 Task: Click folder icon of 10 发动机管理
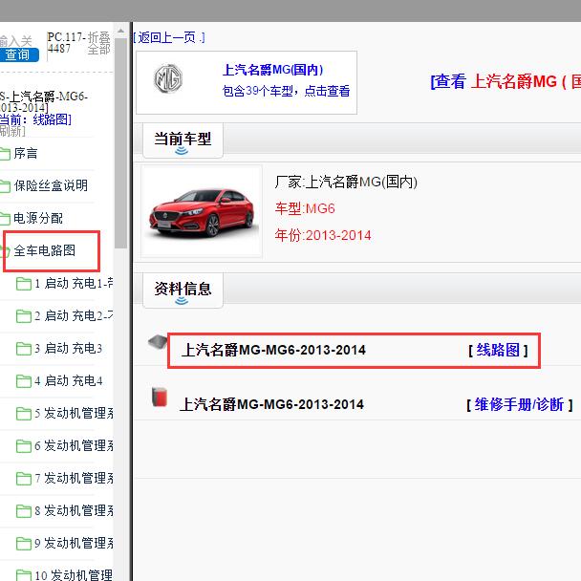(x=24, y=575)
